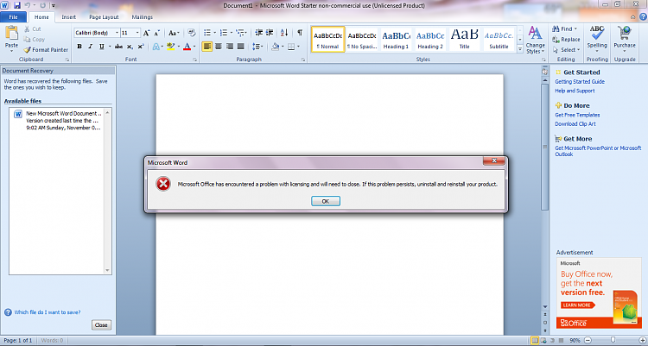
Task: Click the Word document icon in recovery list
Action: (x=18, y=114)
